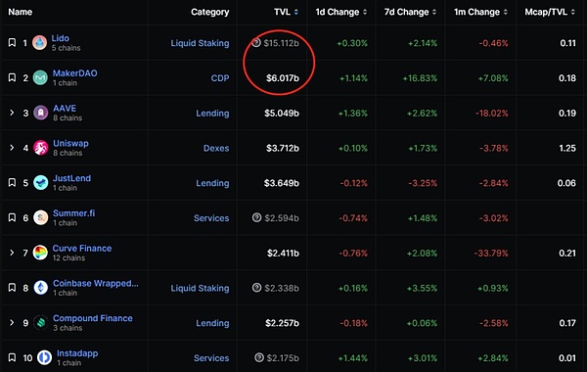Viewport: 587px width, 372px height.
Task: Expand the AAVE row chevron
Action: pos(12,113)
